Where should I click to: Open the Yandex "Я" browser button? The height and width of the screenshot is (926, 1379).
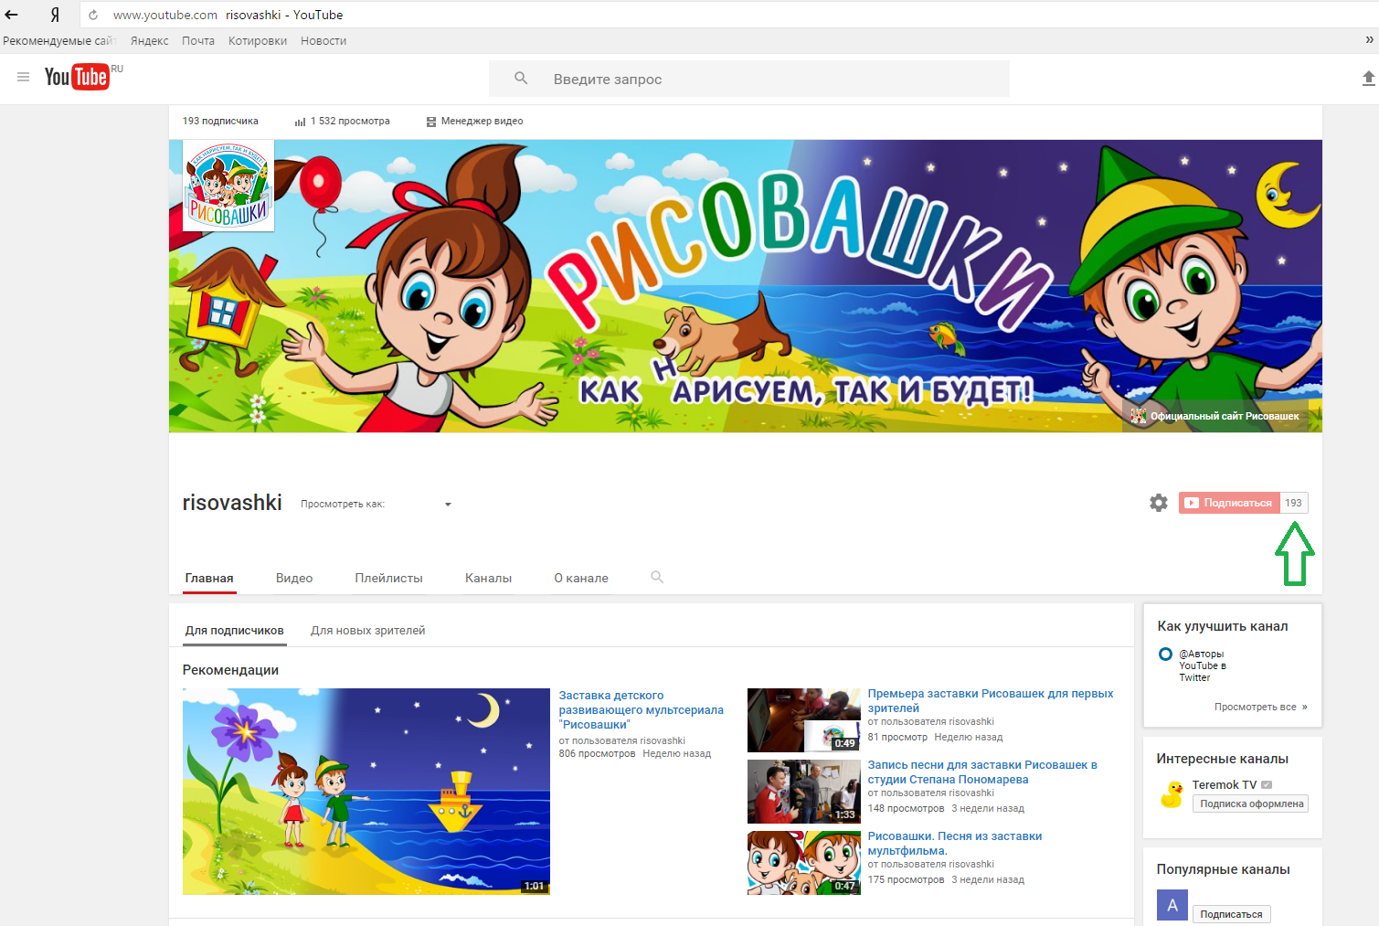[55, 15]
